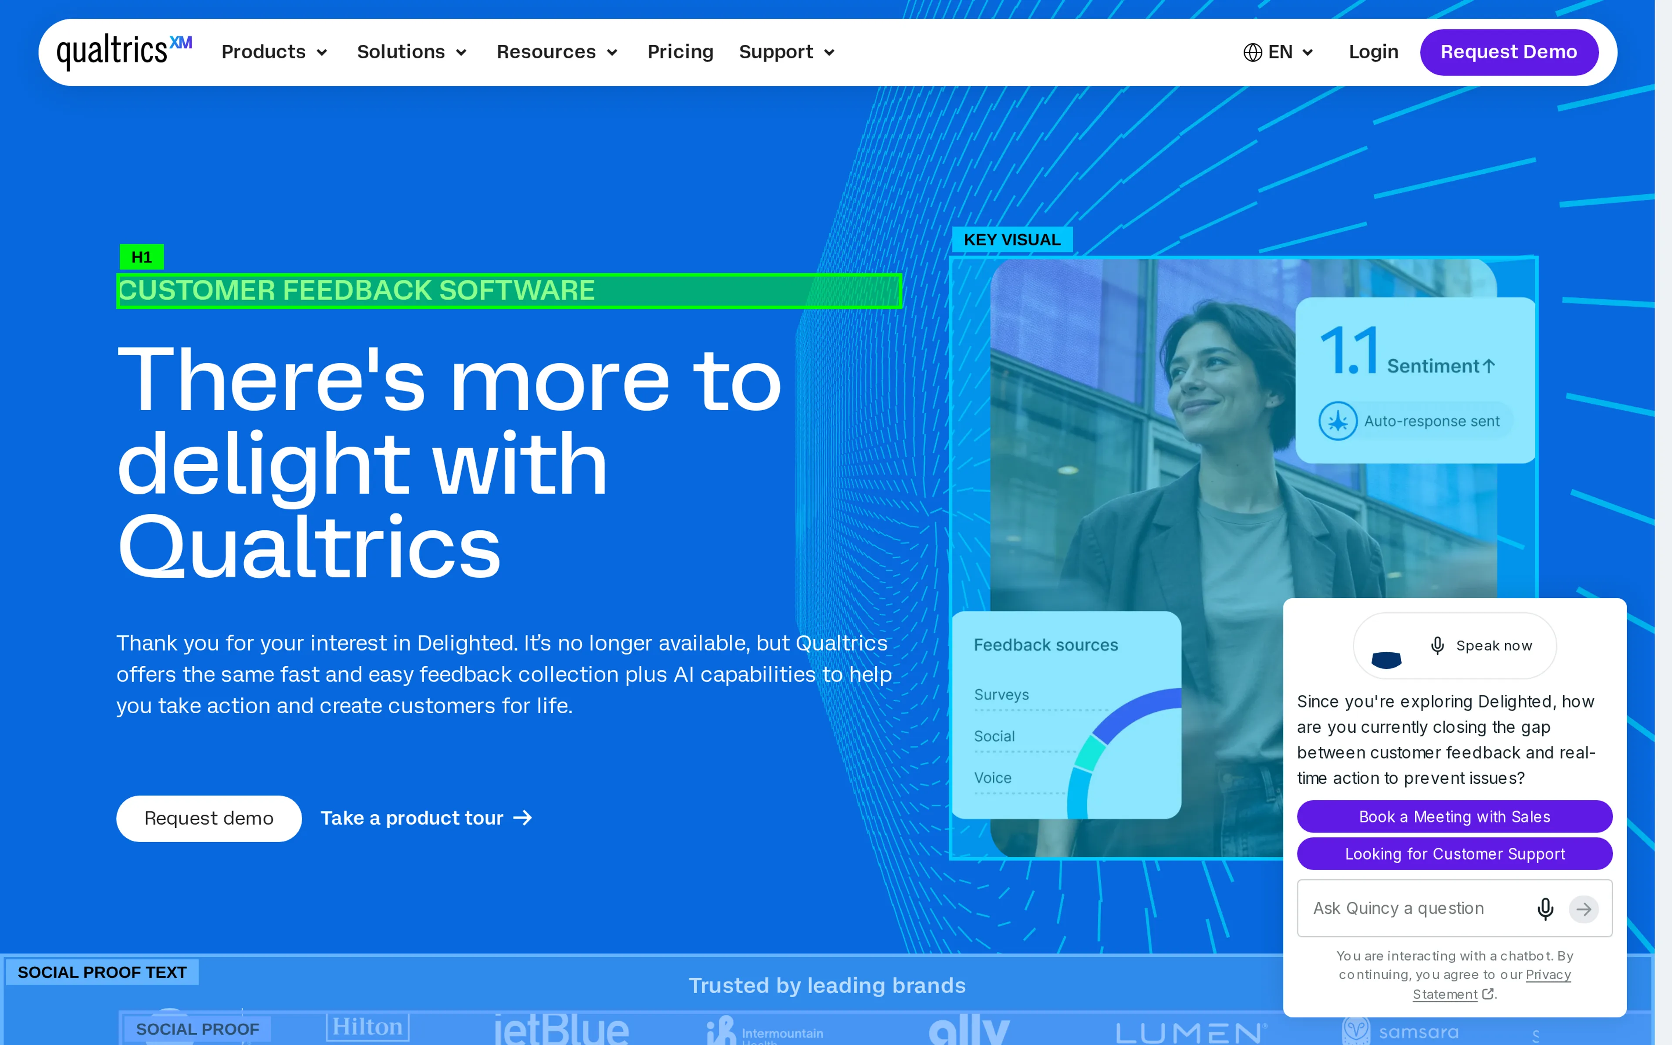Expand the Support menu
Screen dimensions: 1672x1045
[787, 52]
